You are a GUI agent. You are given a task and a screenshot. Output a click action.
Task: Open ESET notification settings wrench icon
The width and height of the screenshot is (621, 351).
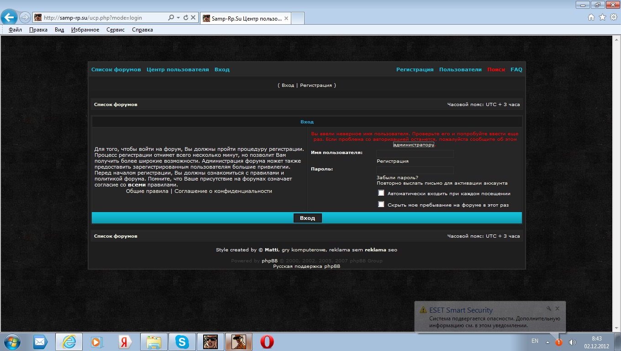(549, 308)
